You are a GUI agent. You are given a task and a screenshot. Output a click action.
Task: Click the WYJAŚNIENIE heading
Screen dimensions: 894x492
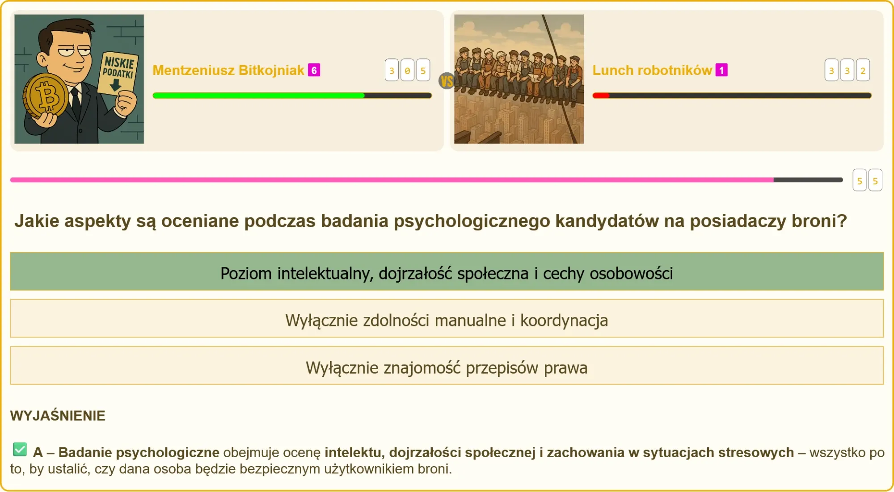[x=58, y=416]
